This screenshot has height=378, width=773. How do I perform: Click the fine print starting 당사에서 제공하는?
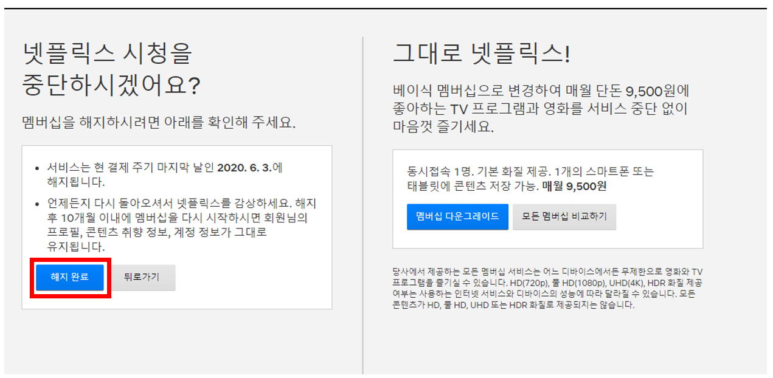pyautogui.click(x=548, y=289)
